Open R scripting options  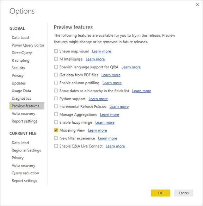click(20, 61)
